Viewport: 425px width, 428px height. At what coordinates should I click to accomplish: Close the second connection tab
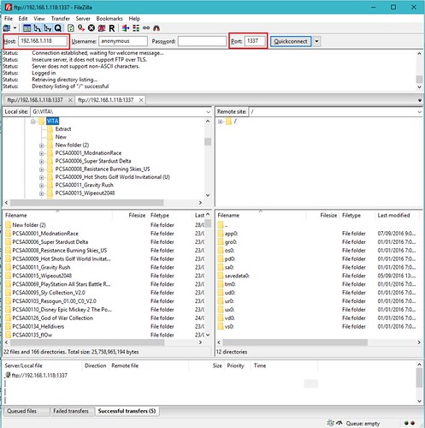pyautogui.click(x=141, y=100)
